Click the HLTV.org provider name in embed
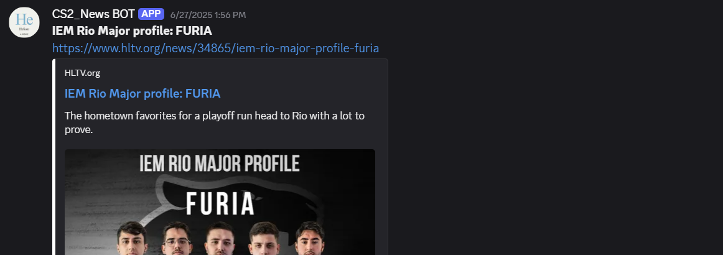This screenshot has height=255, width=723. tap(82, 73)
